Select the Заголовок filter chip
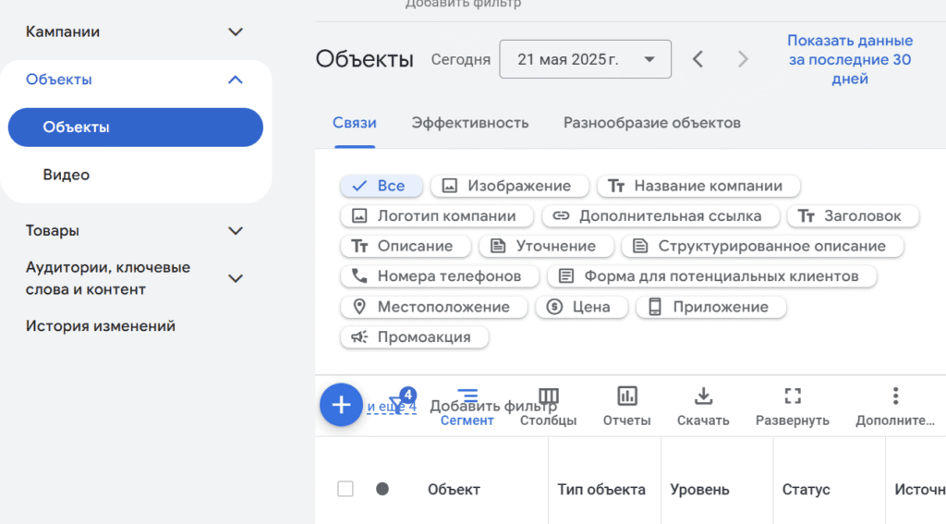 [x=853, y=216]
